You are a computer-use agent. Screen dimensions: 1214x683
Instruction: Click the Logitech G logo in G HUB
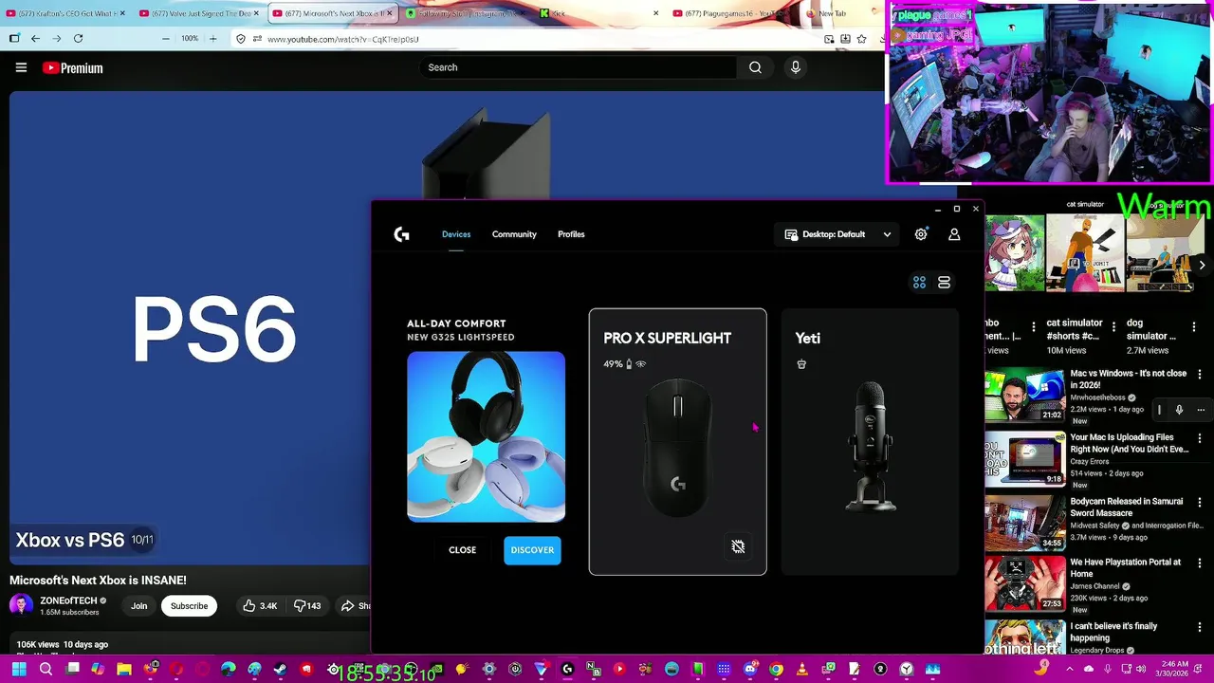click(x=401, y=234)
